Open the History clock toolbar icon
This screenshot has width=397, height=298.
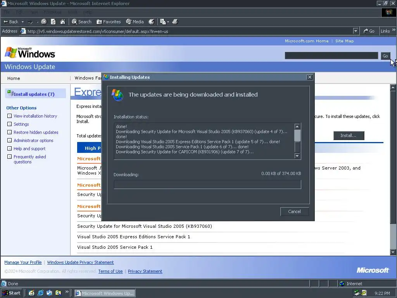(152, 22)
